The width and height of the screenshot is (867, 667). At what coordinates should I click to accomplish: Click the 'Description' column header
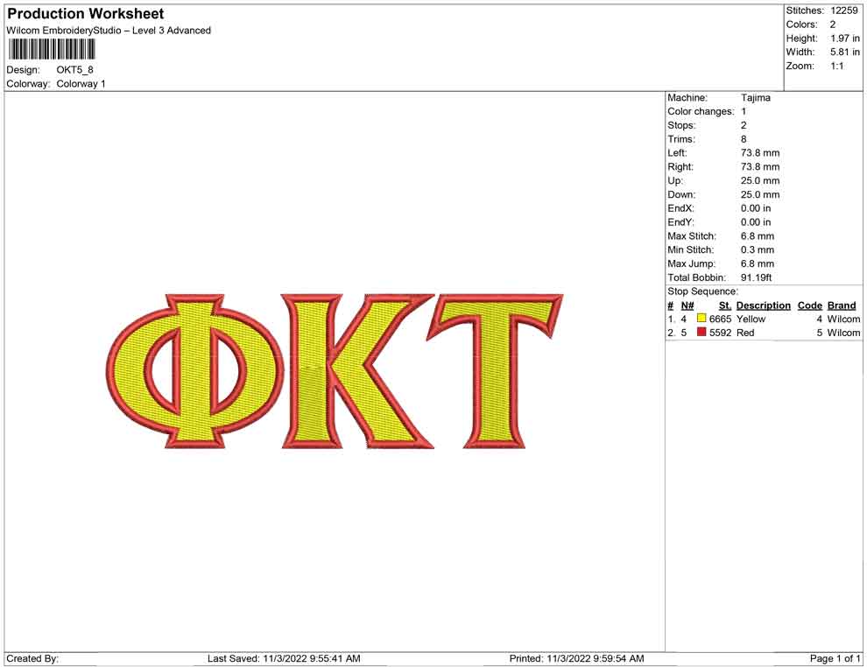click(x=763, y=305)
